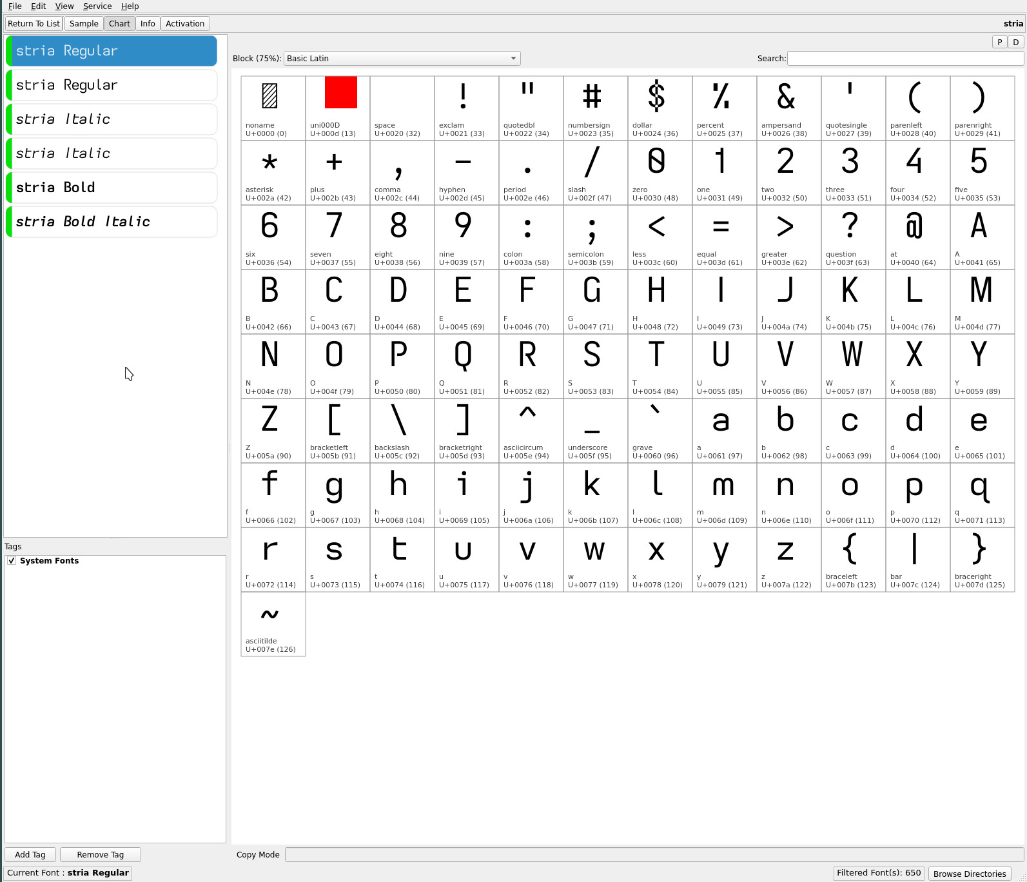The height and width of the screenshot is (882, 1027).
Task: Select the lowercase k glyph cell
Action: point(596,495)
